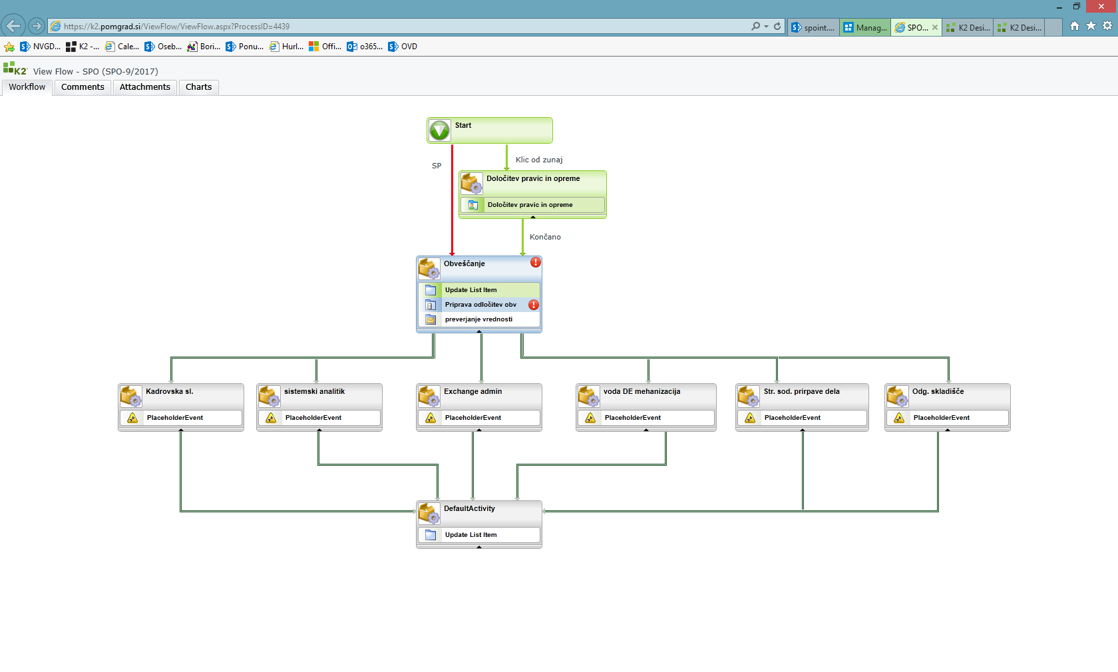Click the Obveščanje activity gear icon
Image resolution: width=1118 pixels, height=672 pixels.
[429, 268]
